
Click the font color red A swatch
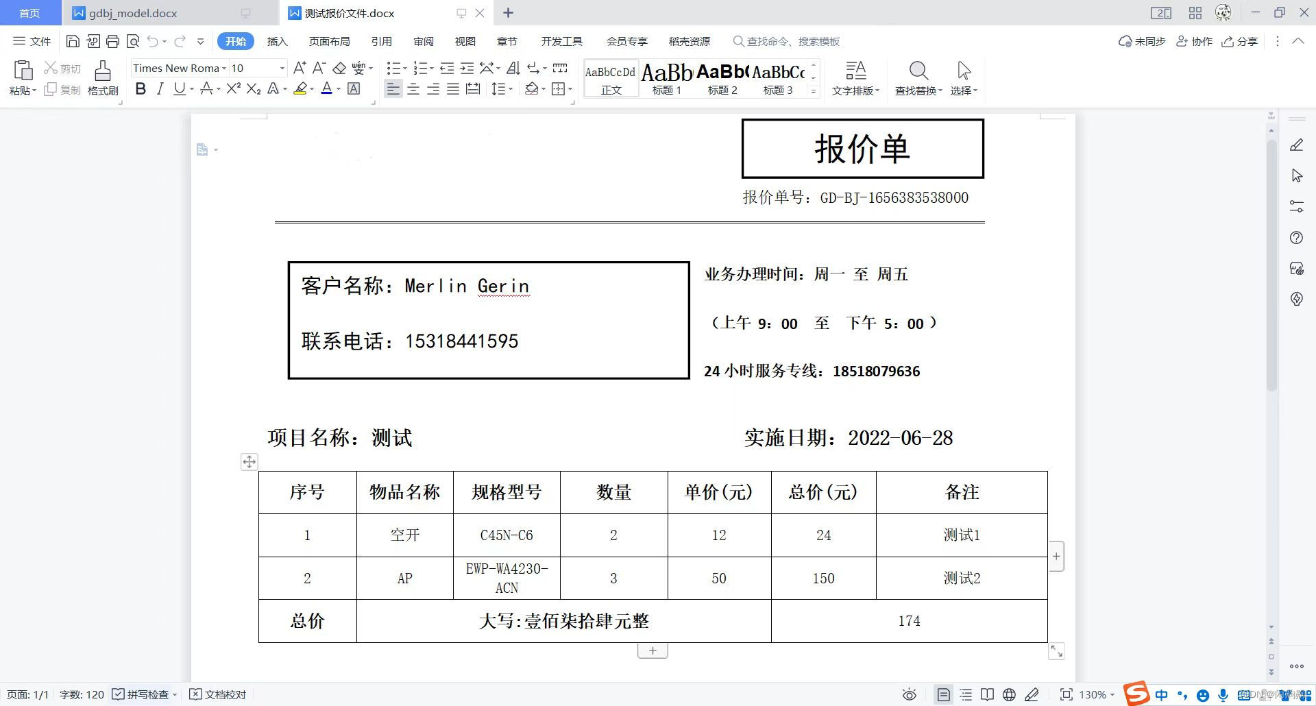[x=327, y=88]
